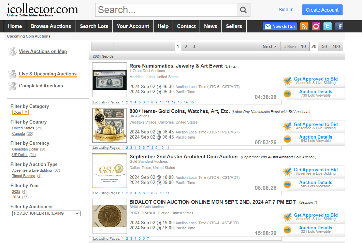Remove the Coin category filter with X
This screenshot has width=362, height=243.
[26, 112]
